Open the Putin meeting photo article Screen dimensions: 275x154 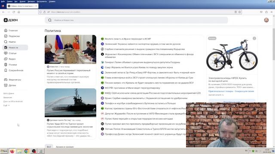70,50
